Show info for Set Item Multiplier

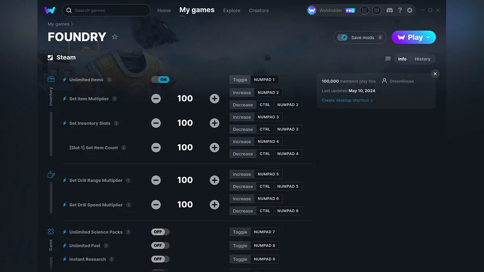tap(115, 99)
